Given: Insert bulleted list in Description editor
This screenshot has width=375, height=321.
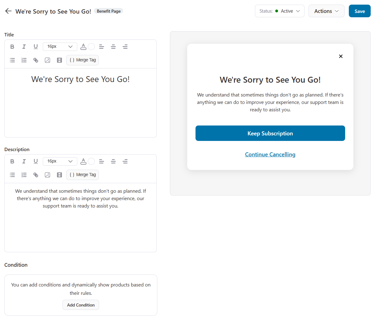Looking at the screenshot, I should pos(12,175).
